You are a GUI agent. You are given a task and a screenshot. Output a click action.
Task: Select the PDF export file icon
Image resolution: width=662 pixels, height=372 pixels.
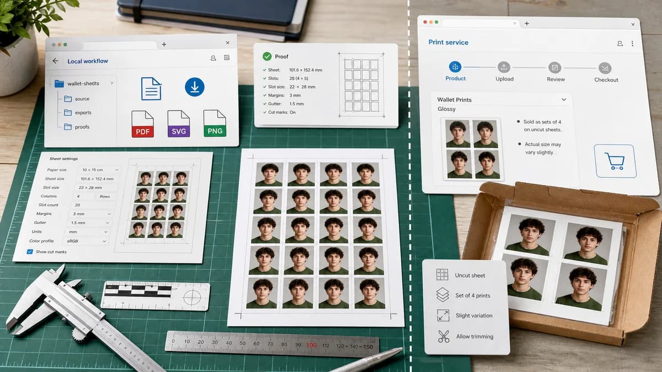click(142, 124)
